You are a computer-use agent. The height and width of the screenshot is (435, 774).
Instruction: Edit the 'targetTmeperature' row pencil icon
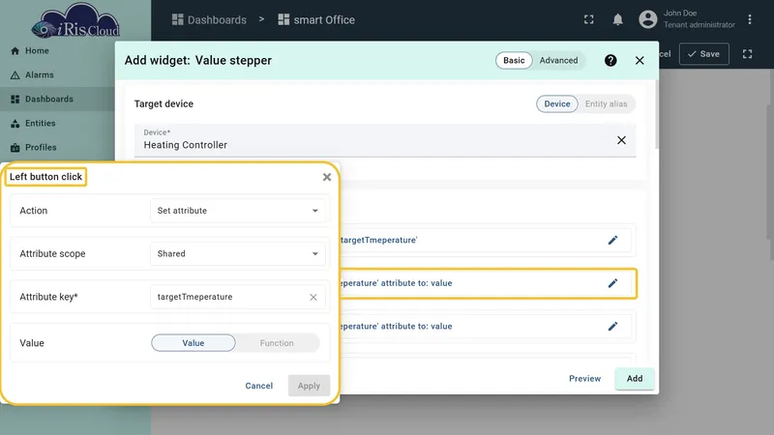pyautogui.click(x=612, y=240)
